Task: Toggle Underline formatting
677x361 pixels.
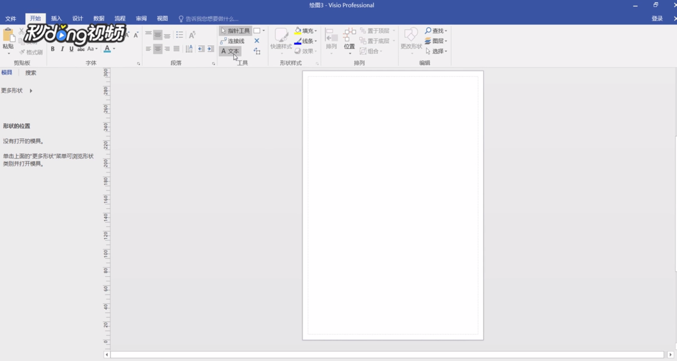Action: click(71, 49)
